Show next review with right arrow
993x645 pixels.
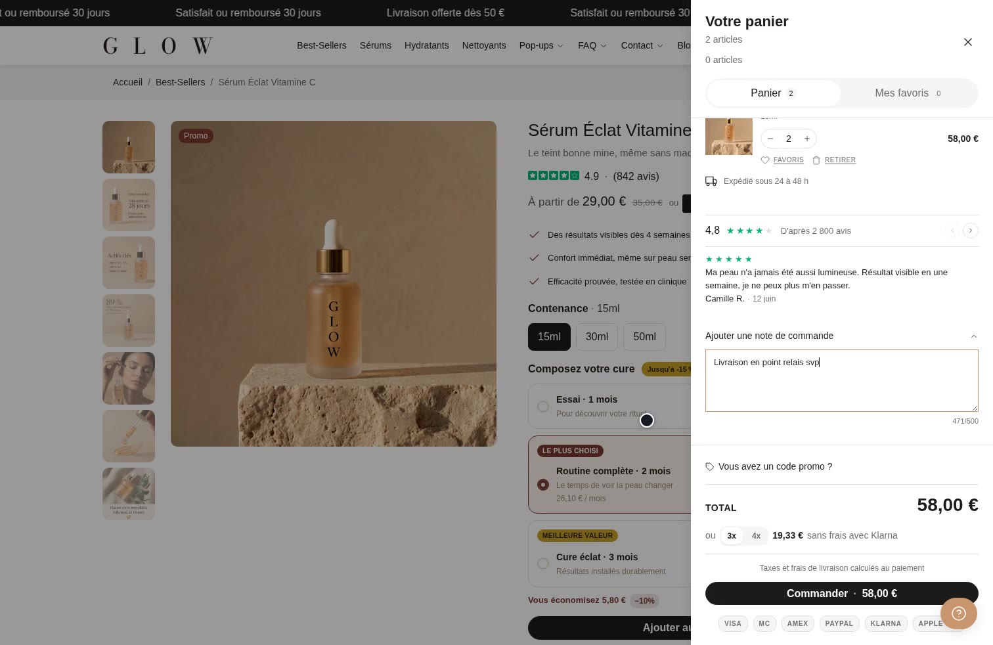click(x=970, y=231)
